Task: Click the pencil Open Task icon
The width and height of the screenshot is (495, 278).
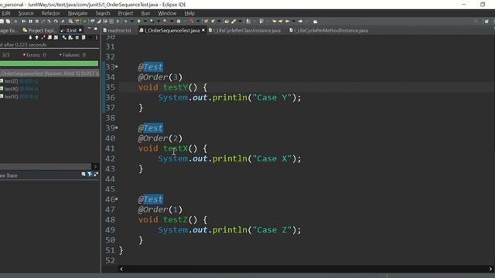Action: [x=234, y=21]
